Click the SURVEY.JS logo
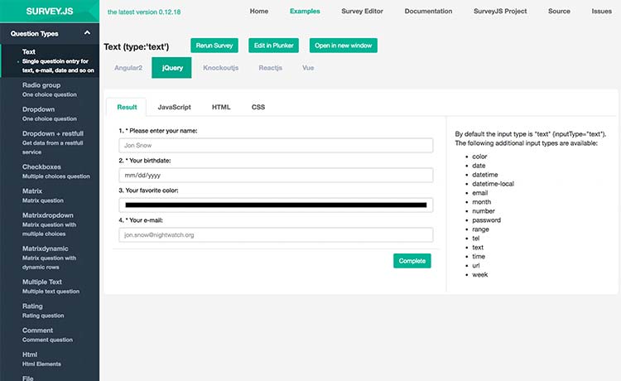 point(50,11)
